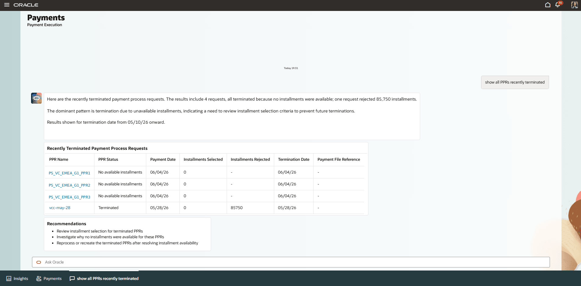Click the Oracle icon in Ask field
The width and height of the screenshot is (581, 286).
click(39, 262)
